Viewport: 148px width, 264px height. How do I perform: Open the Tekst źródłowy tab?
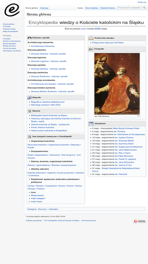[92, 8]
